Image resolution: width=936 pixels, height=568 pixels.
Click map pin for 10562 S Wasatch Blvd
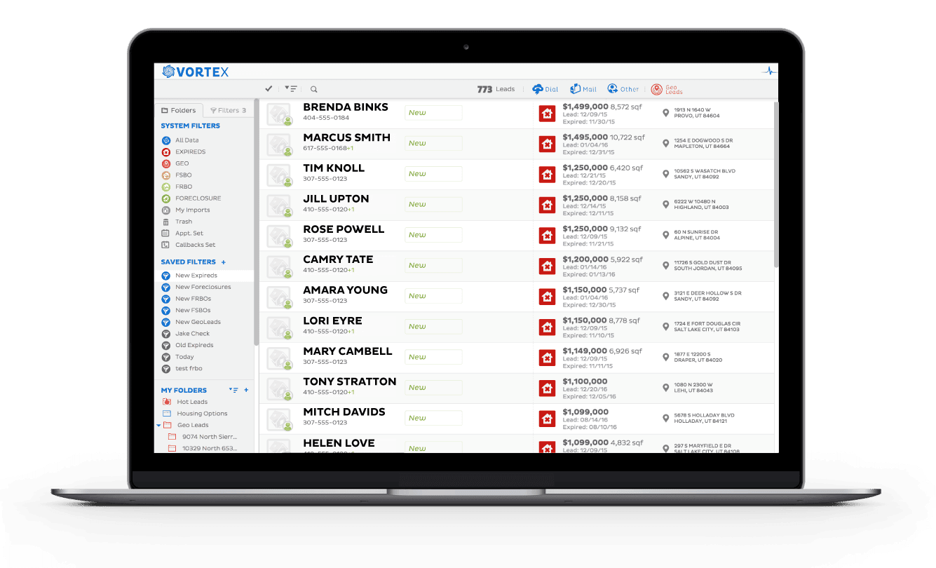point(666,173)
